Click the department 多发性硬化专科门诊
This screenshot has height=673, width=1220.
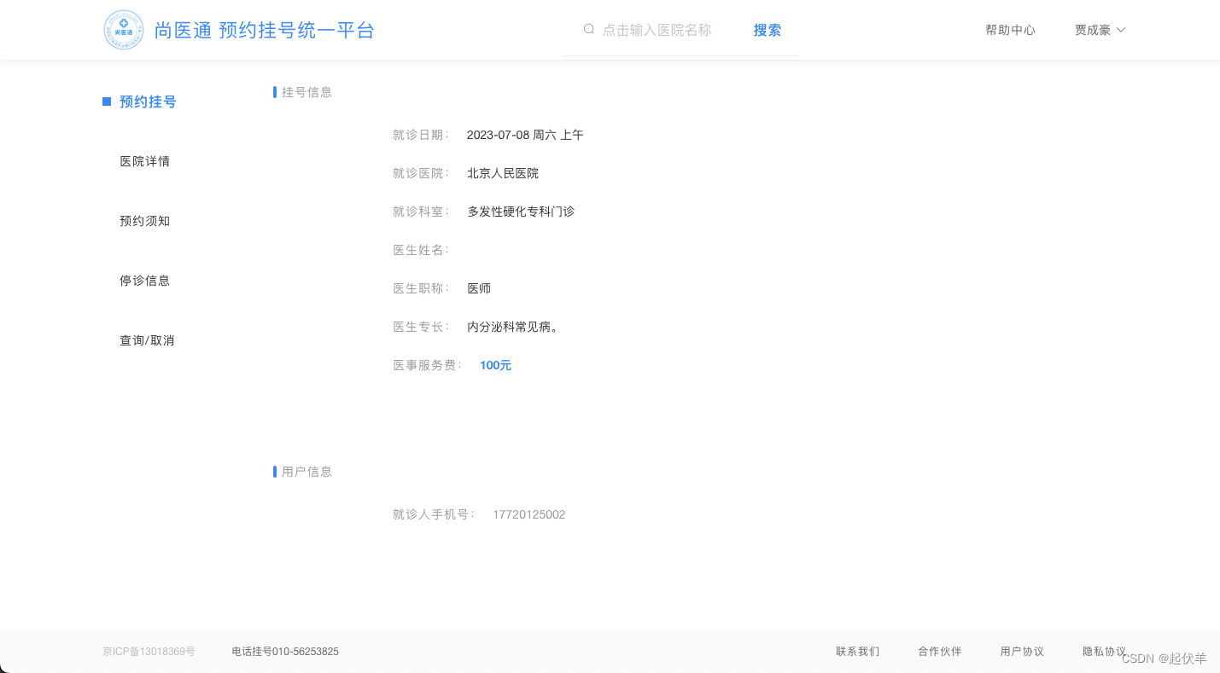pyautogui.click(x=521, y=212)
